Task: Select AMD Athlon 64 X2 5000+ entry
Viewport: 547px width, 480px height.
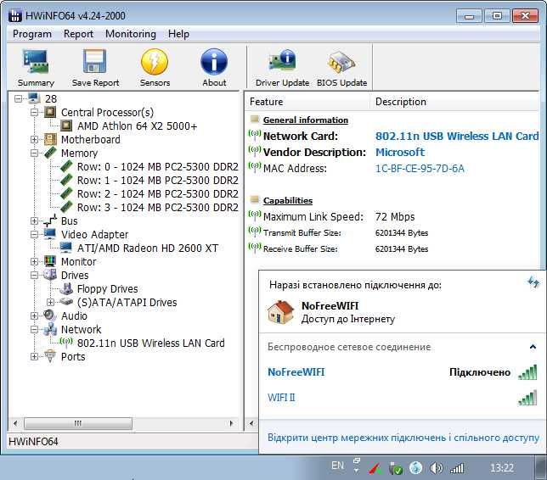Action: [137, 126]
